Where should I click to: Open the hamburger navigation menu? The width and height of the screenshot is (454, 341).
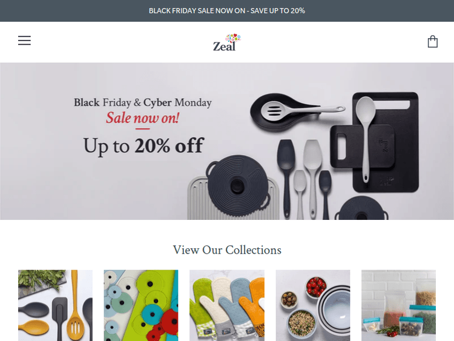coord(24,40)
